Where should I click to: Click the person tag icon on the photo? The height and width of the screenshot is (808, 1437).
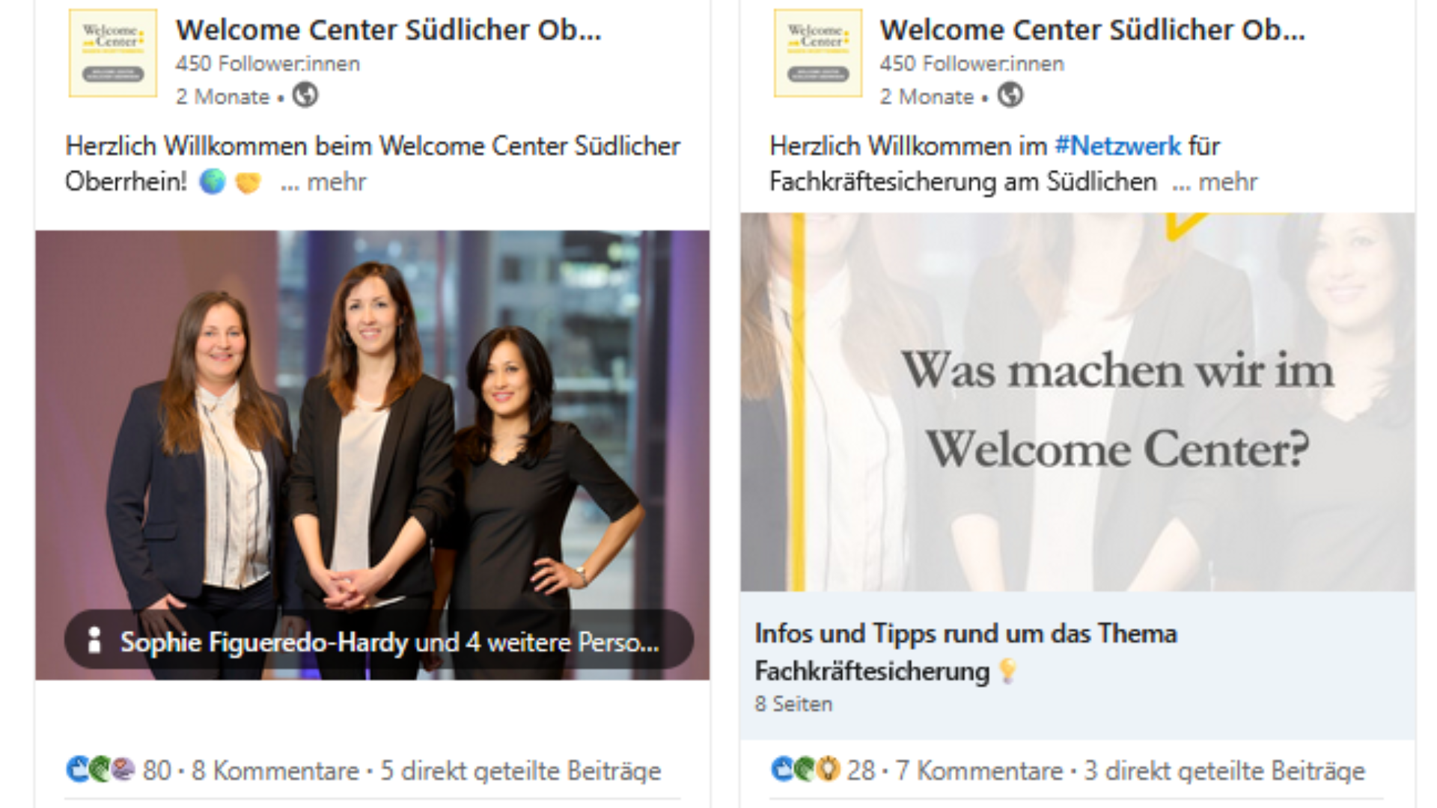pyautogui.click(x=94, y=640)
